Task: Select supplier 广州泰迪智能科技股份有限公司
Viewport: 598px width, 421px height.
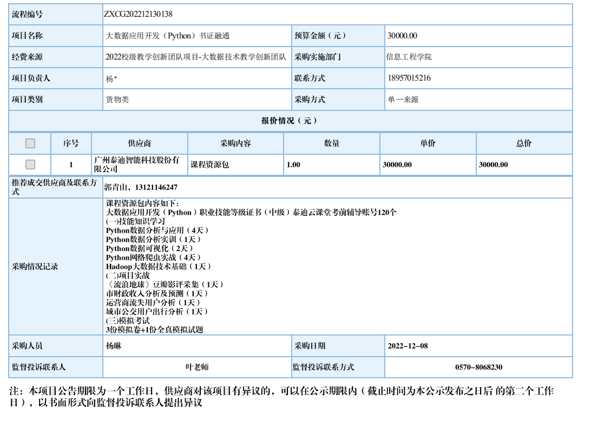Action: click(136, 165)
